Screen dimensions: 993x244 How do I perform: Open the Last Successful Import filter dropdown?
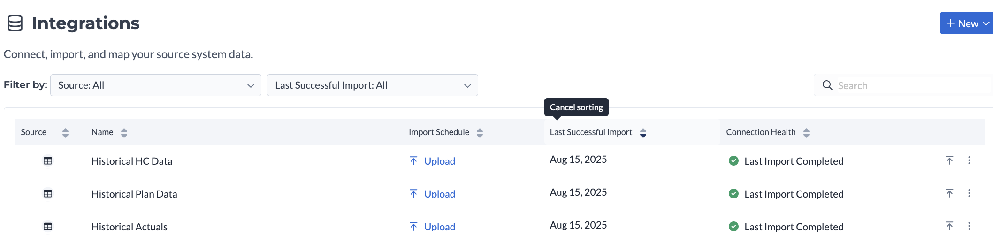tap(372, 85)
